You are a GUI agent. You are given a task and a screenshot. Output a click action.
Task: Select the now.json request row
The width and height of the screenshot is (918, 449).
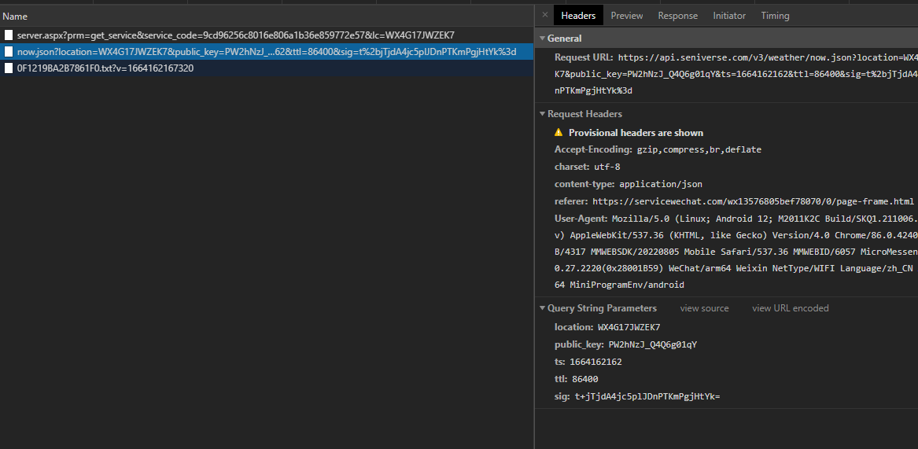click(267, 52)
